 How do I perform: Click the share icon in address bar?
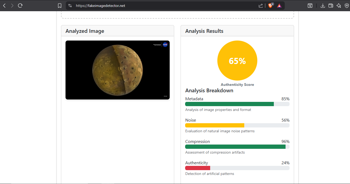[x=261, y=6]
